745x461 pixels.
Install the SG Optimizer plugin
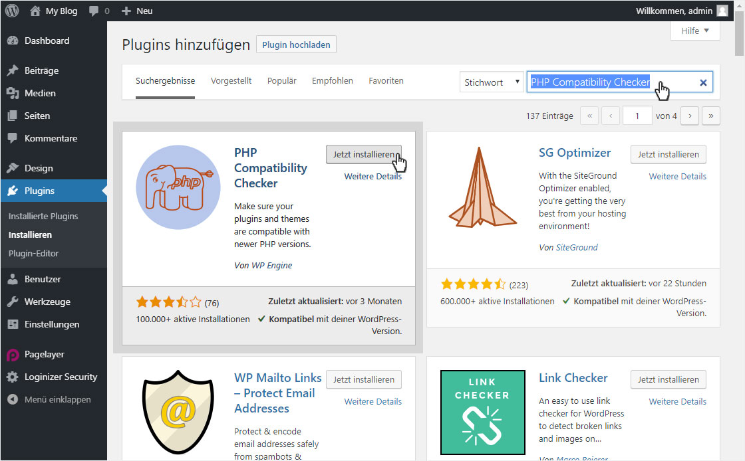(668, 155)
